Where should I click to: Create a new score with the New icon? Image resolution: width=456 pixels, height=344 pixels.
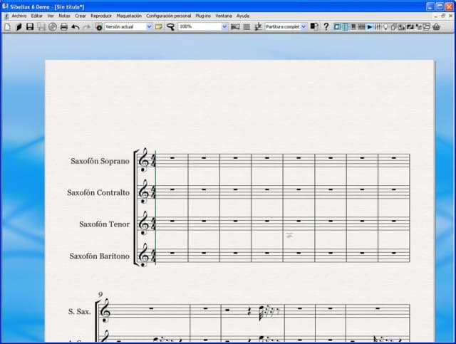coord(7,27)
